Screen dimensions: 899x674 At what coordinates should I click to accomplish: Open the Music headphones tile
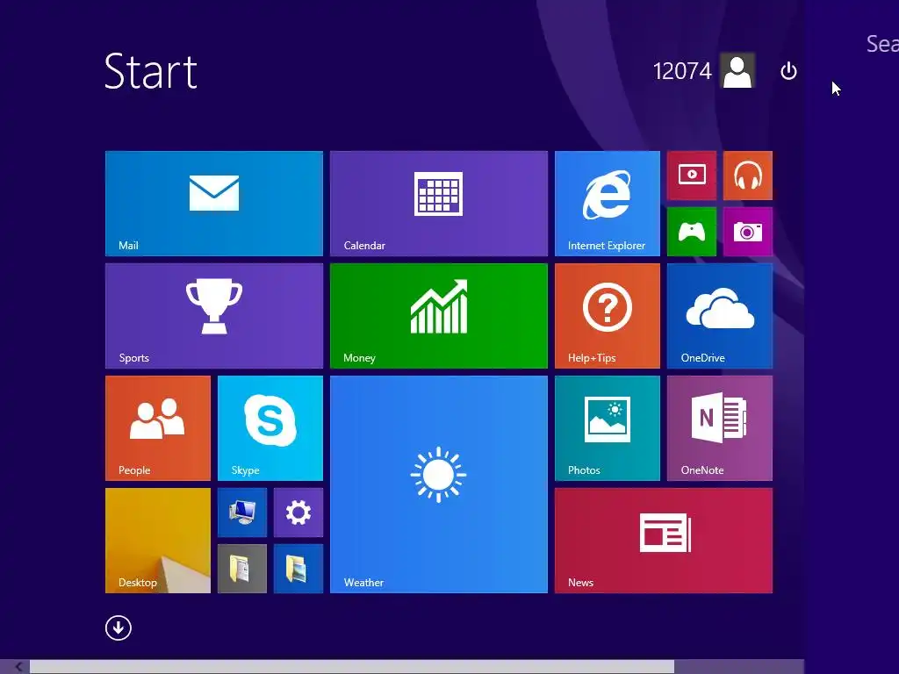[748, 176]
